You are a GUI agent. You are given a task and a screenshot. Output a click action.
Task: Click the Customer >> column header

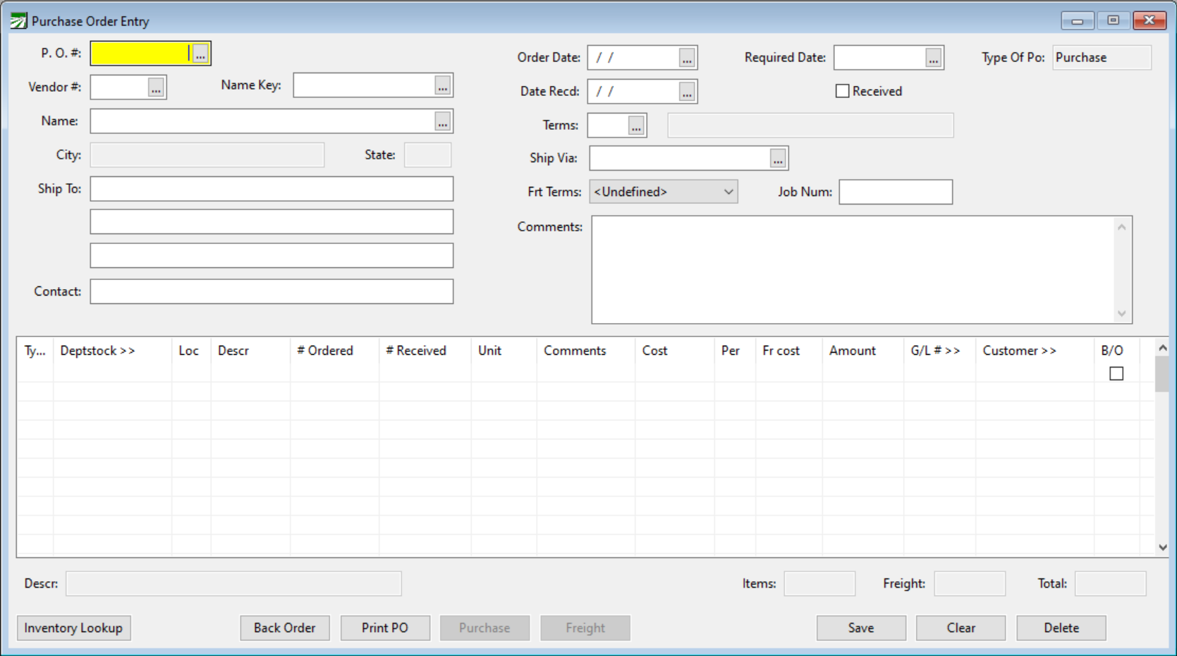pos(1019,351)
